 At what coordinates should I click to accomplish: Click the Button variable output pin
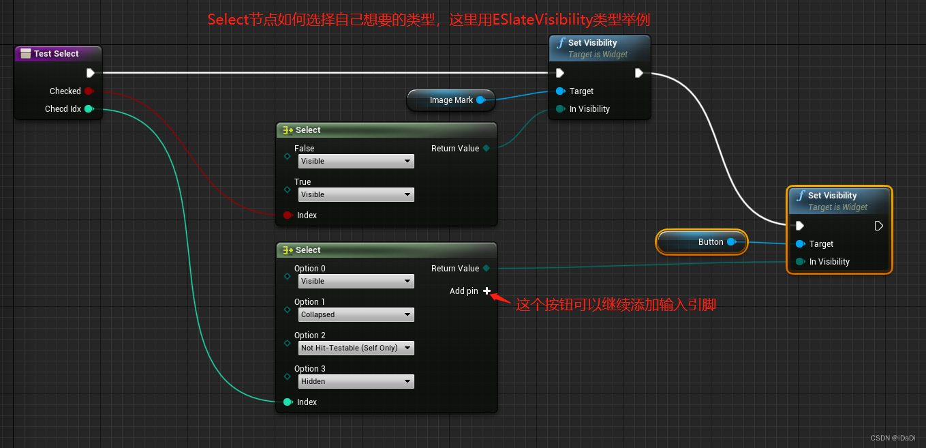click(731, 241)
